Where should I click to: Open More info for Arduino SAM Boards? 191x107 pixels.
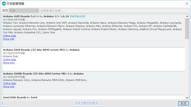pyautogui.click(x=9, y=63)
